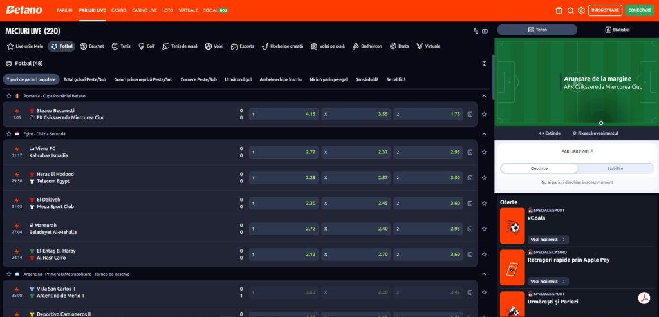Open PARIURI main menu
Image resolution: width=659 pixels, height=317 pixels.
[x=65, y=10]
